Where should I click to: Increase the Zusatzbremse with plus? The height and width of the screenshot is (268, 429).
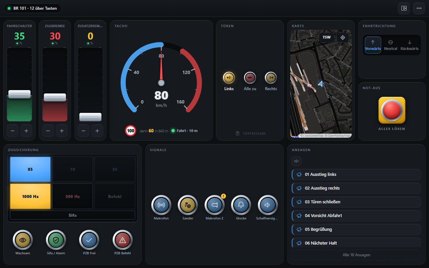[x=97, y=131]
